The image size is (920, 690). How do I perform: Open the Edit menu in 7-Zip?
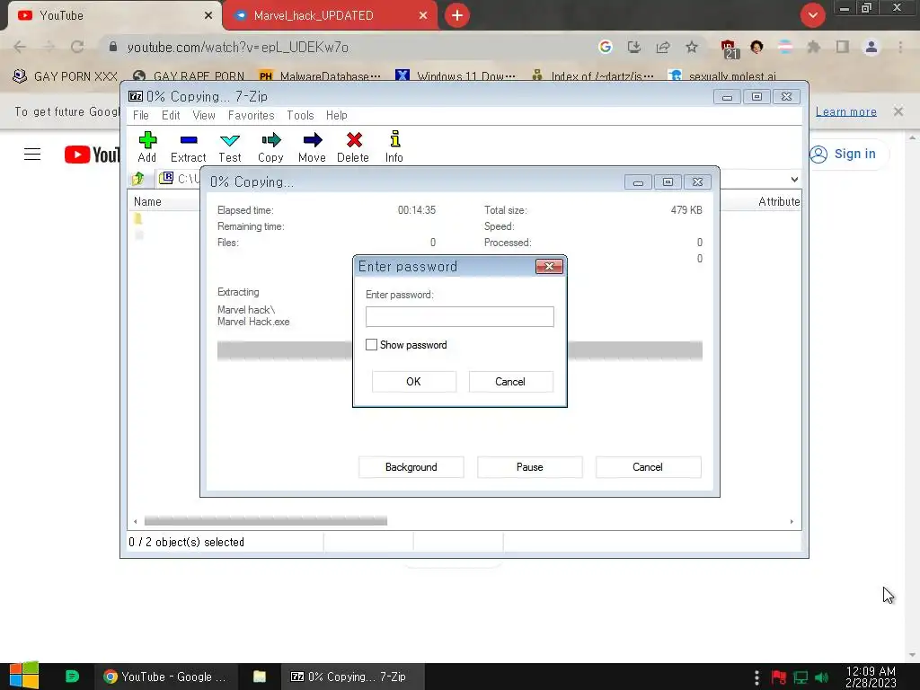pyautogui.click(x=171, y=116)
